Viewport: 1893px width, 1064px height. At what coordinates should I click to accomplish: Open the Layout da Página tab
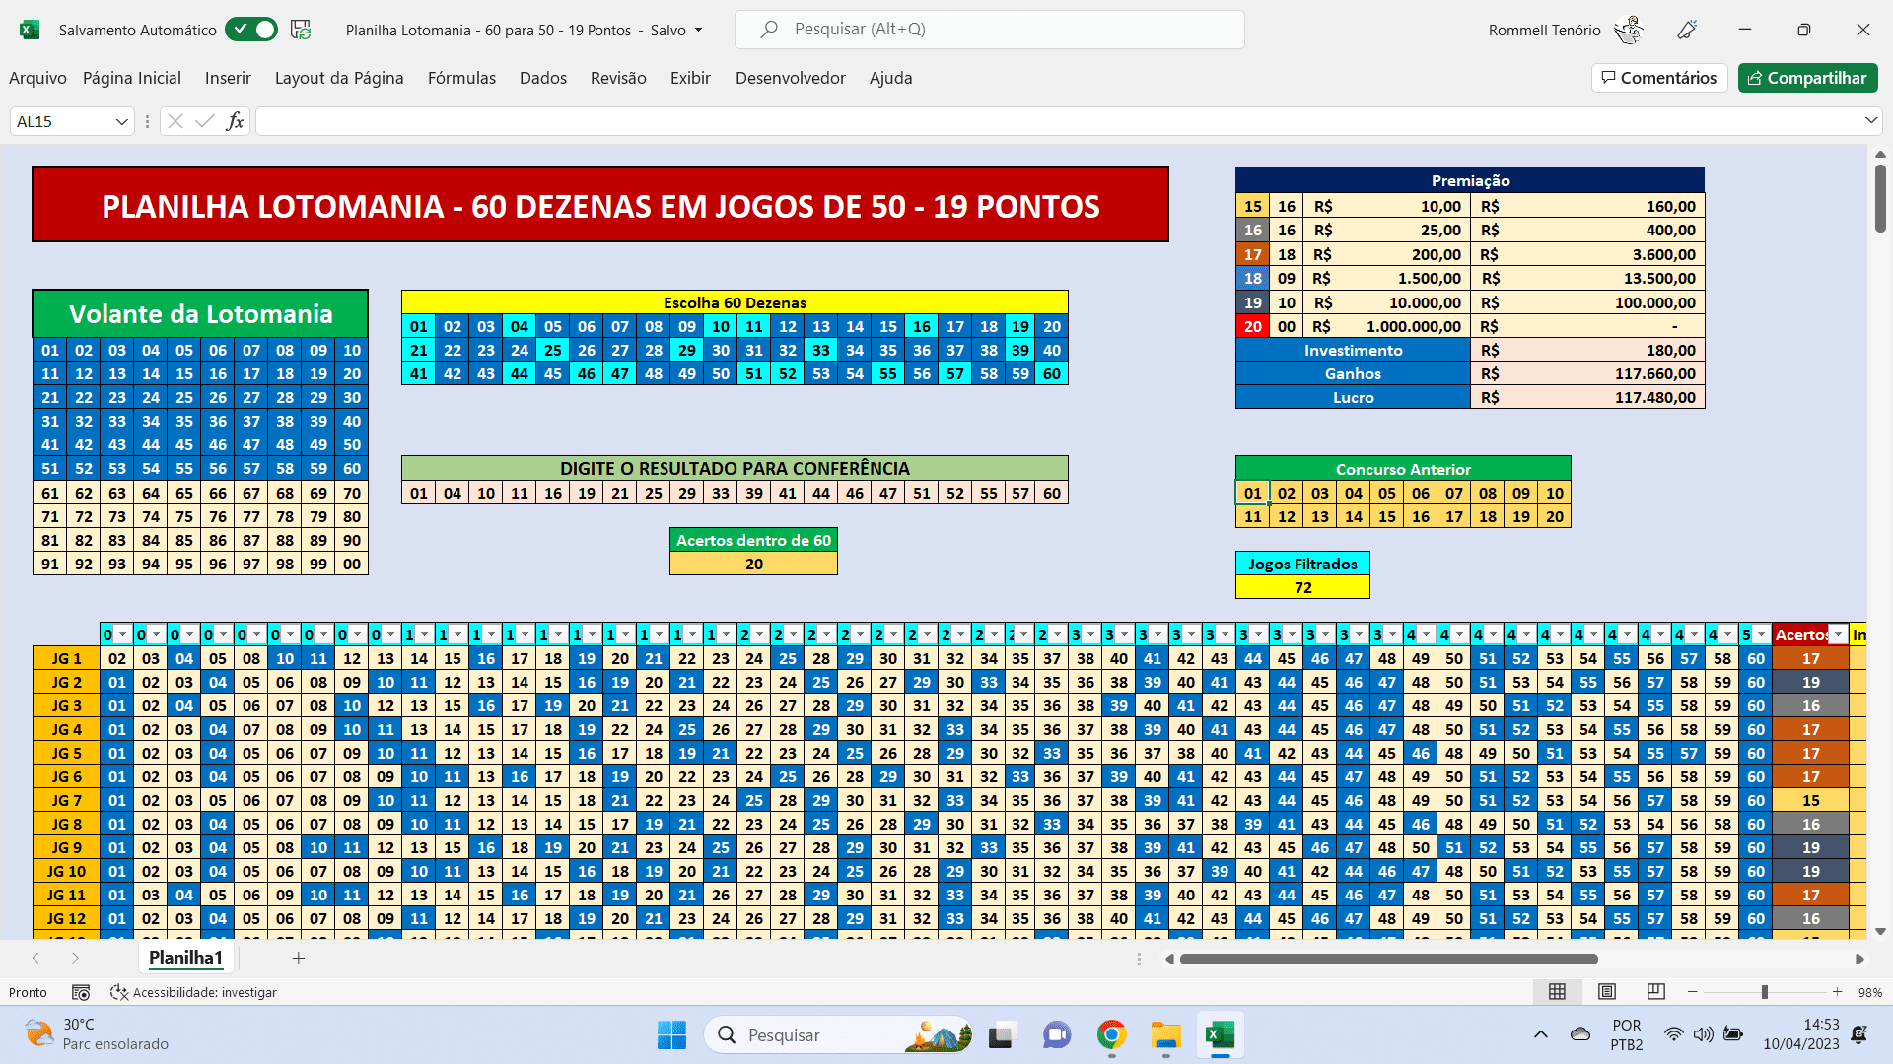339,78
